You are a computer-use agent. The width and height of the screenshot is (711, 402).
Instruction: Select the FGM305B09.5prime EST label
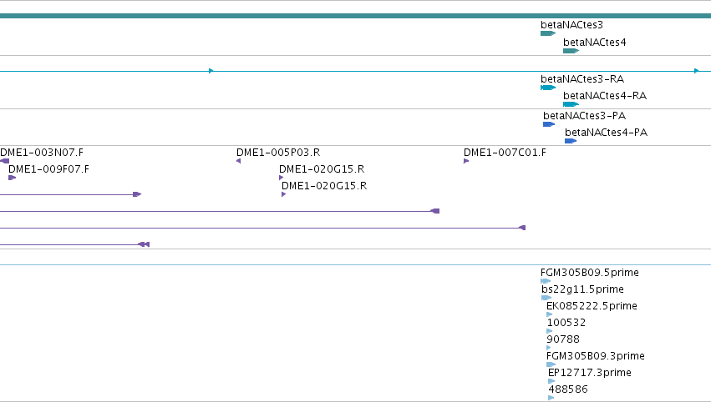[x=590, y=273]
